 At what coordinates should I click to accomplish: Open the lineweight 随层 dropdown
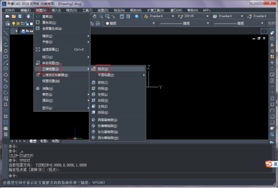tap(262, 23)
